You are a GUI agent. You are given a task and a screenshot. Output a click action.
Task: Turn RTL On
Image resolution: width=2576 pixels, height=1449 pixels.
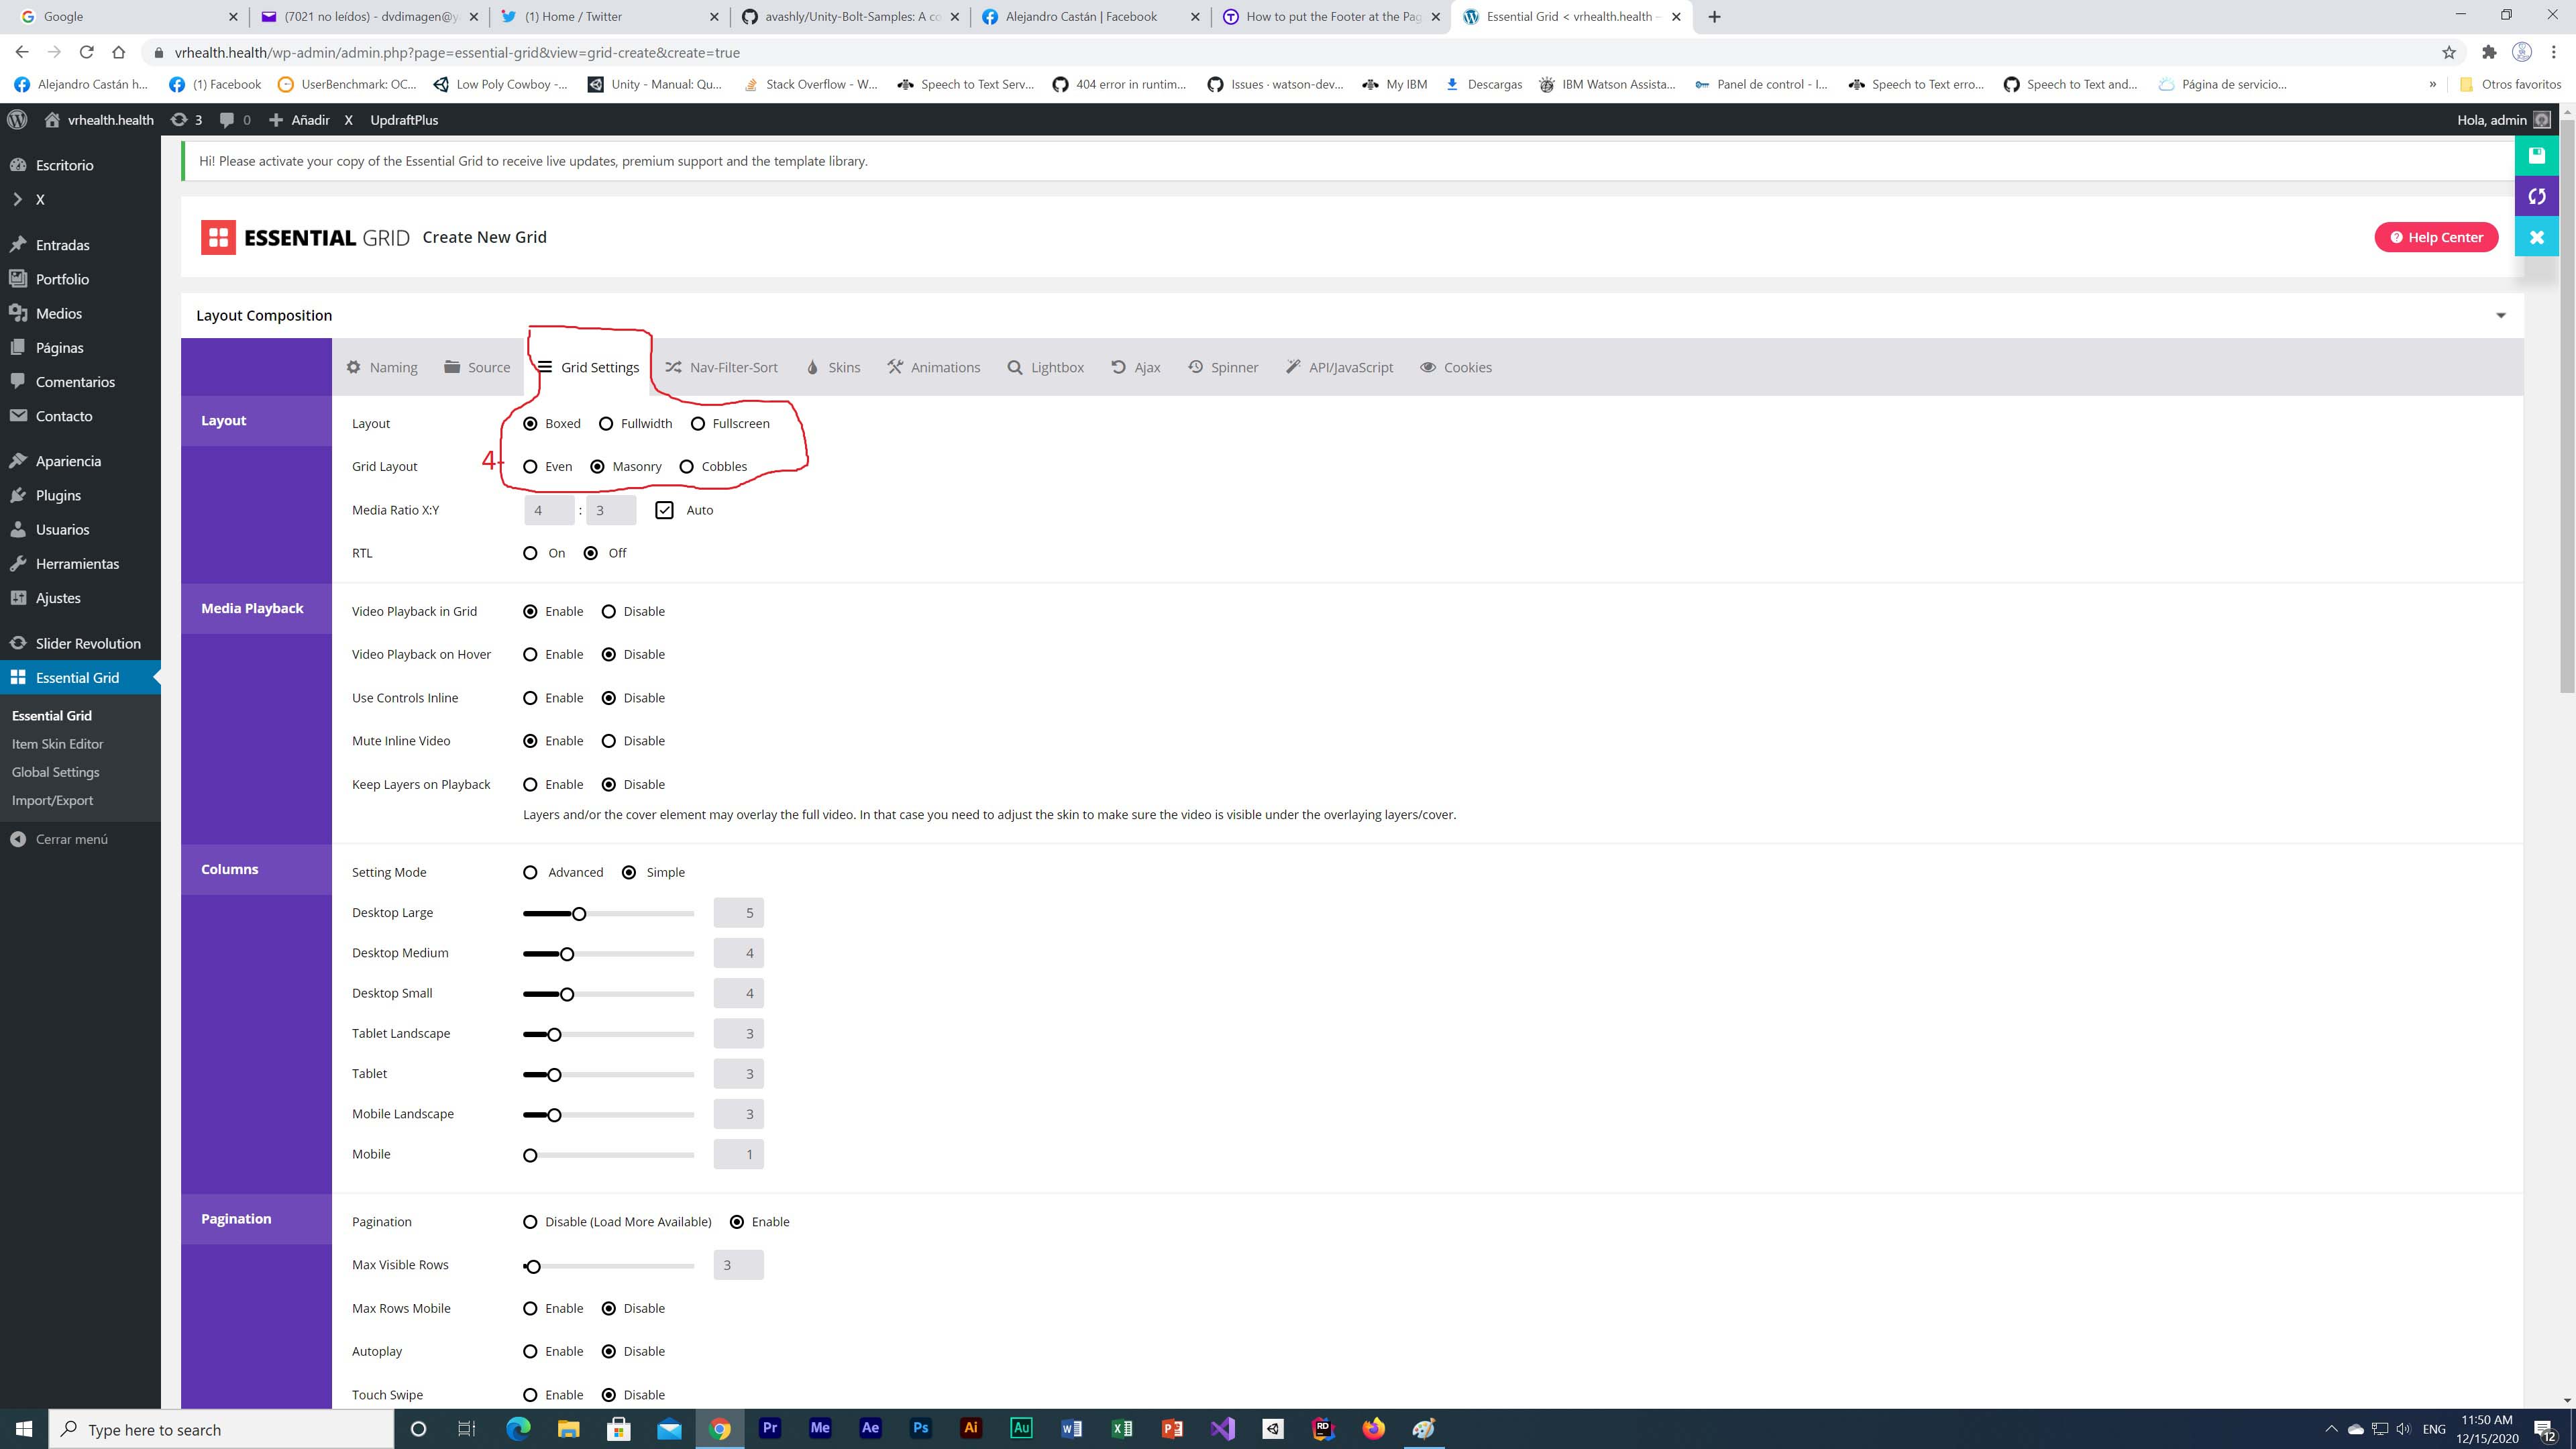tap(530, 553)
